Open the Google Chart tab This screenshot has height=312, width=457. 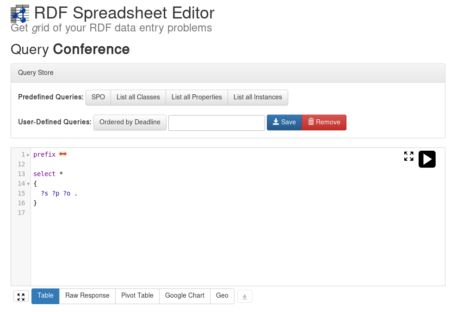tap(185, 296)
